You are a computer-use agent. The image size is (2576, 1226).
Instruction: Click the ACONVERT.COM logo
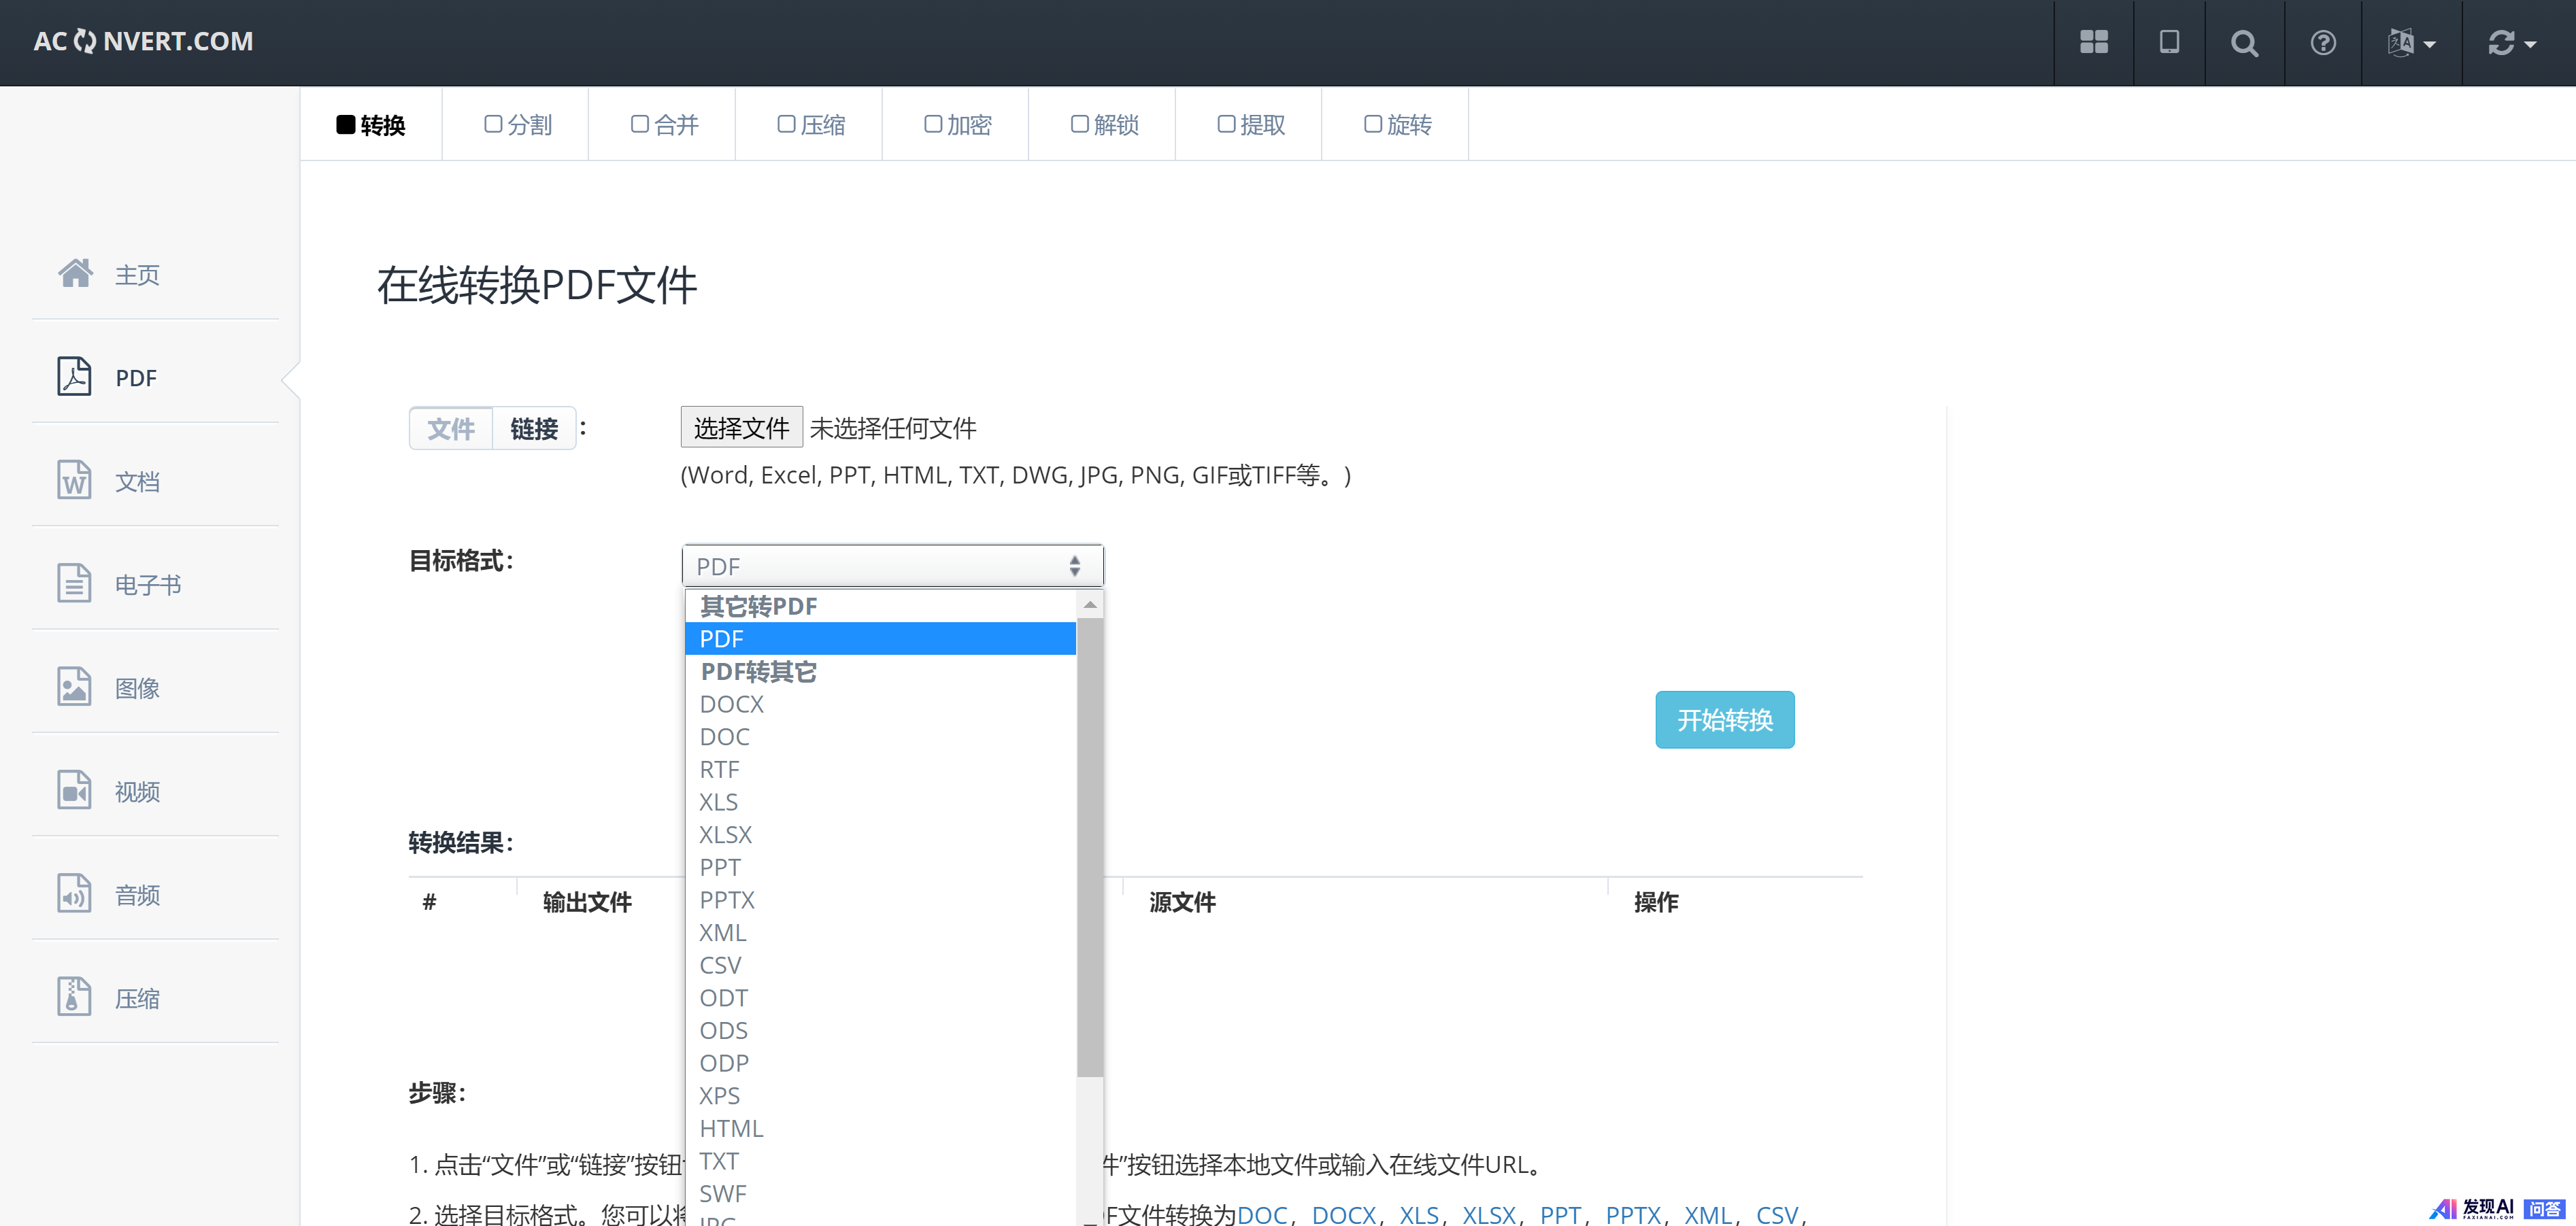click(143, 41)
